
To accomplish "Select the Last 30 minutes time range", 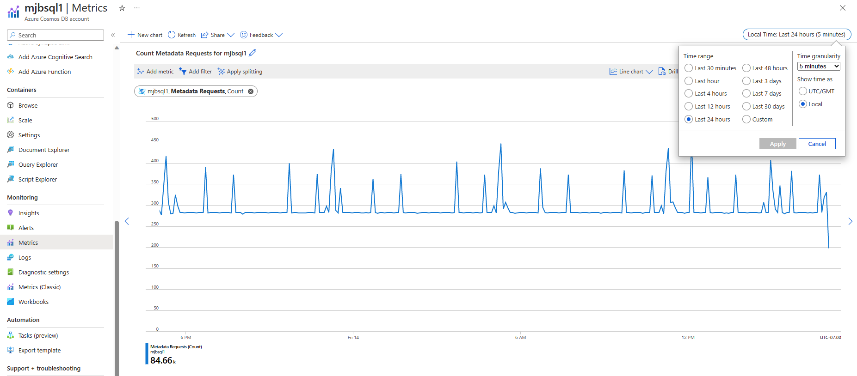I will [x=689, y=68].
